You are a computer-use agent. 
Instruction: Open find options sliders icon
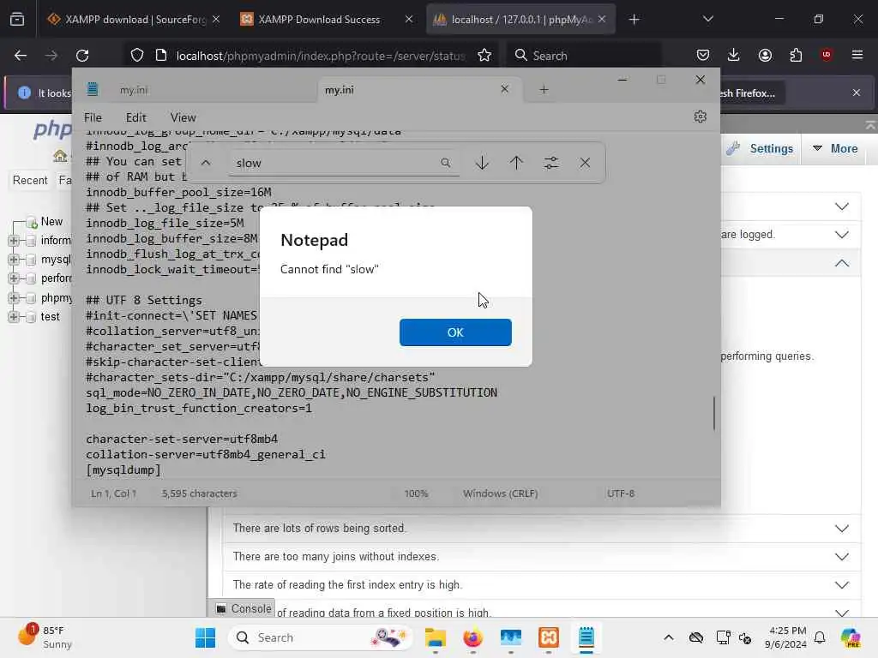pyautogui.click(x=551, y=163)
